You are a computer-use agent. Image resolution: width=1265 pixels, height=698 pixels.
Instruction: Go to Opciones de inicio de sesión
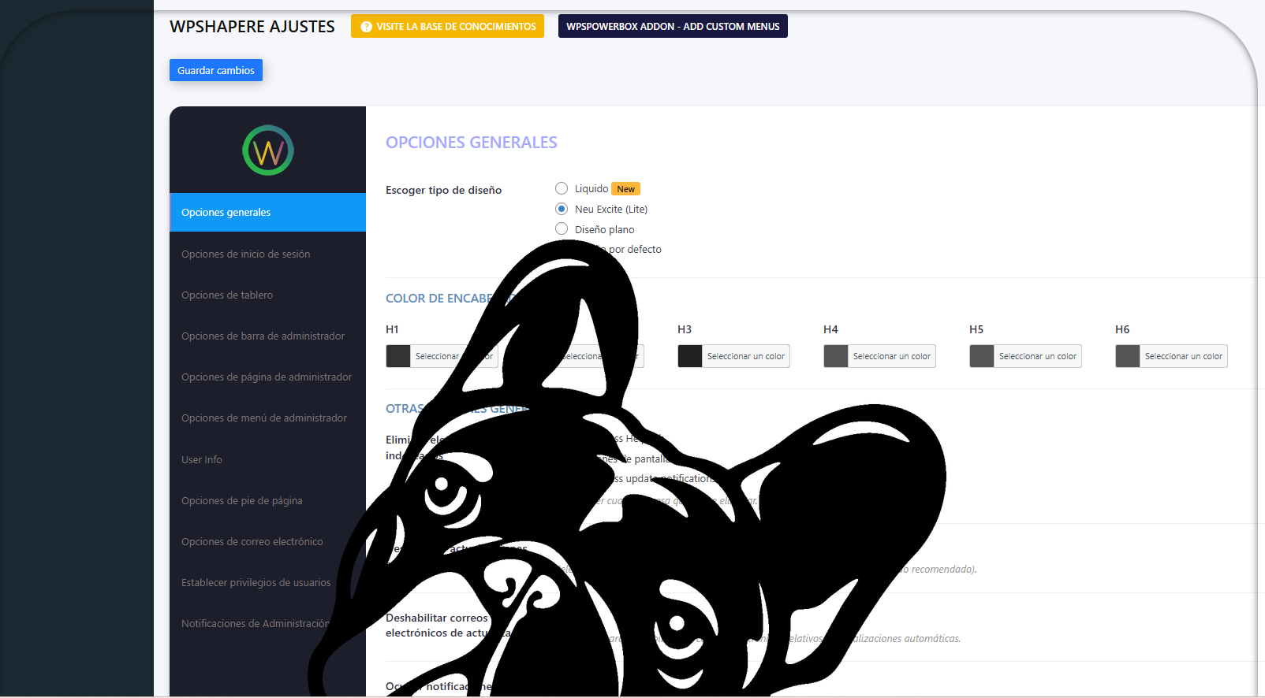click(x=245, y=254)
